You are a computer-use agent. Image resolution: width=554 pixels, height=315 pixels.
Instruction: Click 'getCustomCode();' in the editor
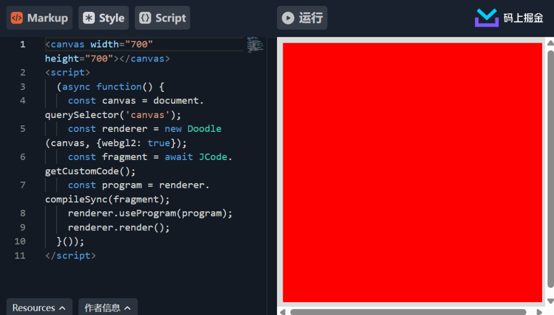pyautogui.click(x=90, y=171)
